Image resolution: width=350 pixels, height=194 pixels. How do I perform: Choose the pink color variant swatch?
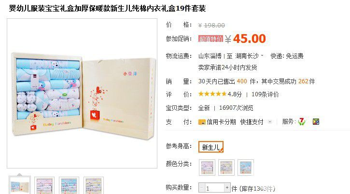click(x=207, y=168)
